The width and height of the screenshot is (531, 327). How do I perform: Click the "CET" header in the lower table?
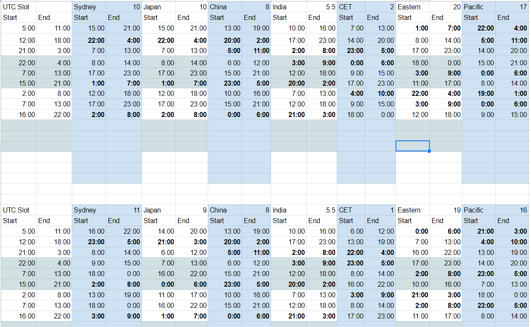(351, 210)
